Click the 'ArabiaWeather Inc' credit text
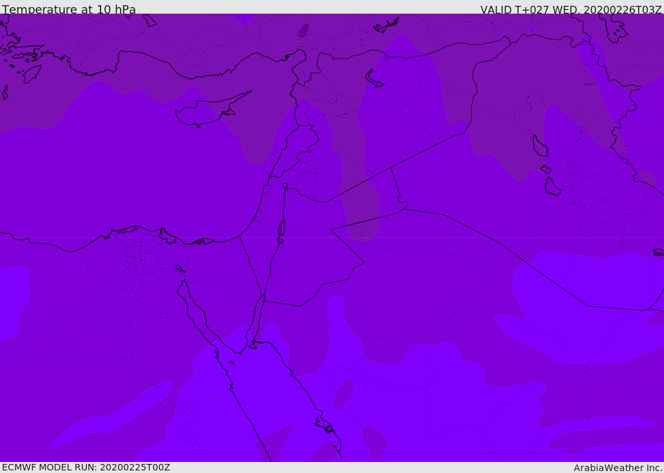 [617, 468]
